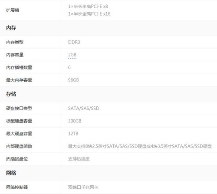Select the 存储 section header

[x=11, y=94]
